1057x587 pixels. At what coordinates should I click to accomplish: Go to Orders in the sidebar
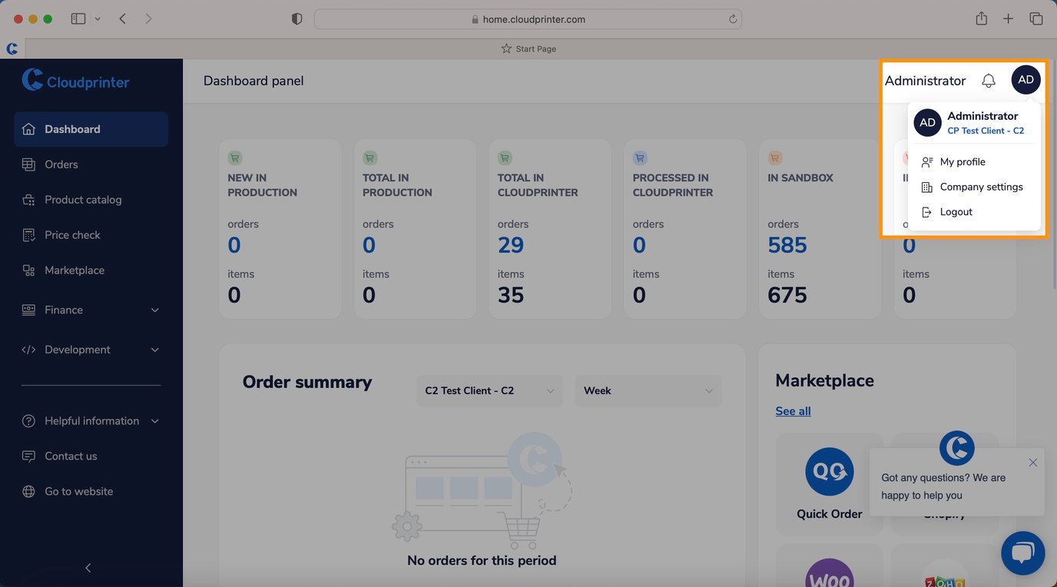point(61,164)
